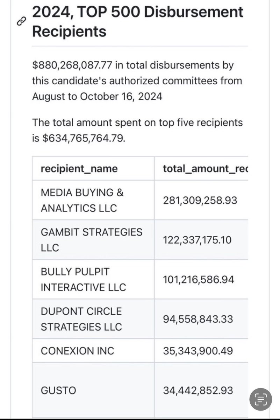Click the recipient_name column header
The image size is (280, 420).
coord(79,169)
